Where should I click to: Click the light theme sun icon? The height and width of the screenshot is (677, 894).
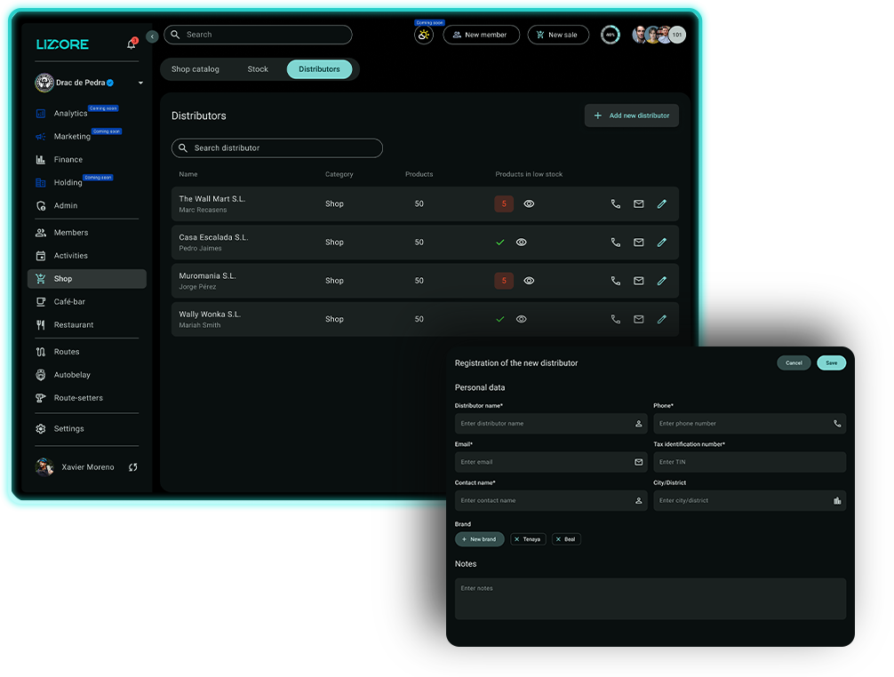pos(423,35)
